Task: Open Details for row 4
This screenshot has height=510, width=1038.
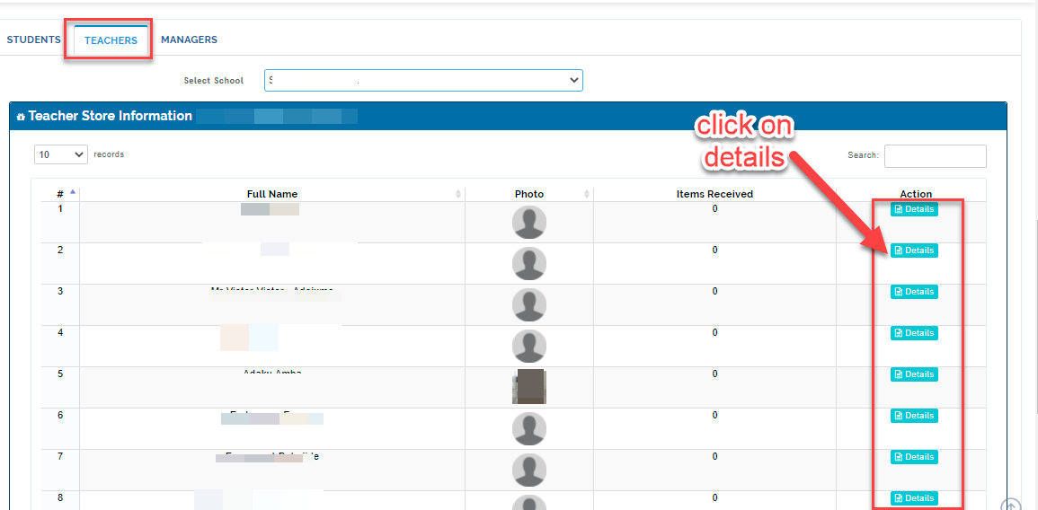Action: (x=914, y=333)
